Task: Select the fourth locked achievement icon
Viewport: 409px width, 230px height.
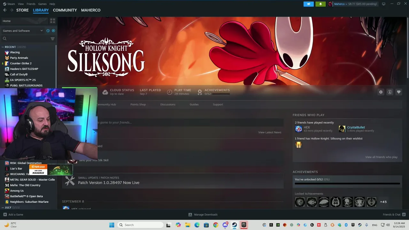Action: [336, 202]
